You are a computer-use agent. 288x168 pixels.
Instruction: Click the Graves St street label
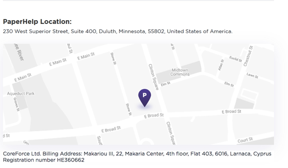coord(16,104)
